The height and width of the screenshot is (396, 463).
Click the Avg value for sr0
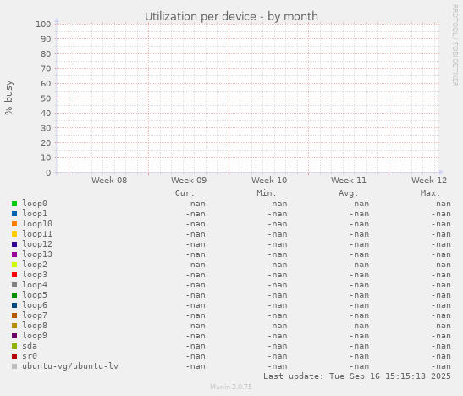click(359, 356)
